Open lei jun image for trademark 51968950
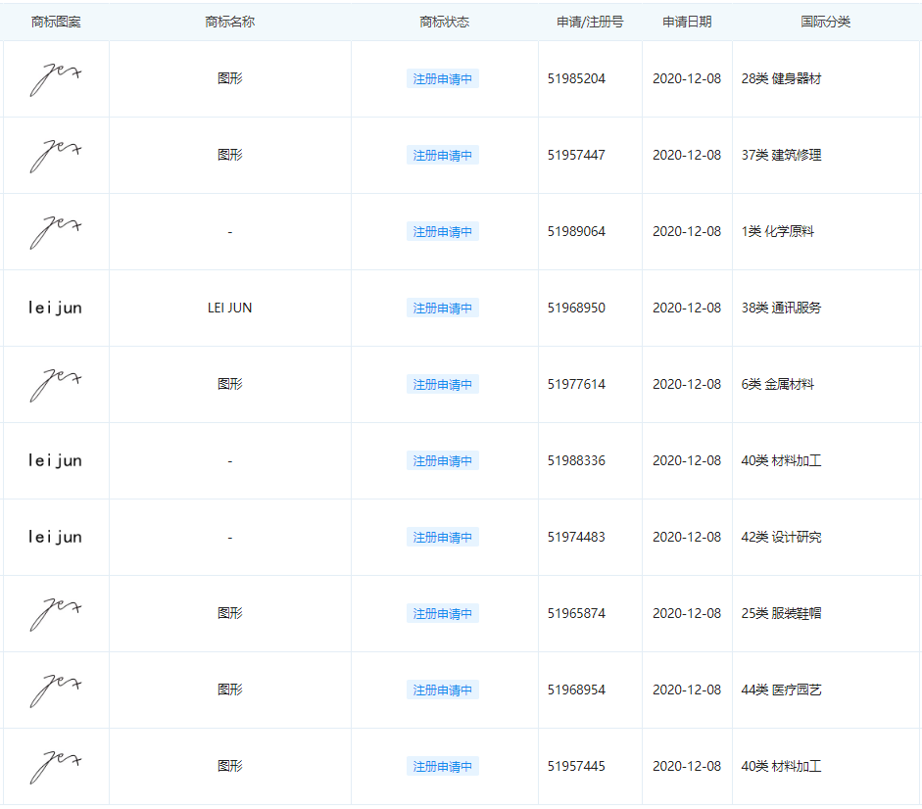This screenshot has width=922, height=809. pyautogui.click(x=55, y=309)
